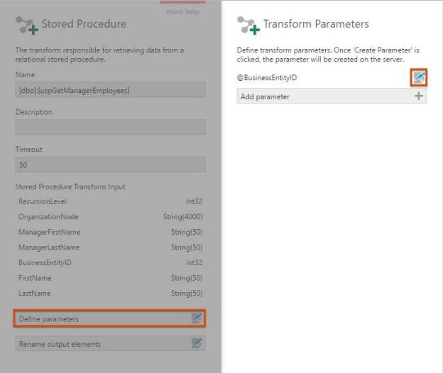This screenshot has height=373, width=443.
Task: Select the RecursionLevel input row
Action: [x=110, y=201]
